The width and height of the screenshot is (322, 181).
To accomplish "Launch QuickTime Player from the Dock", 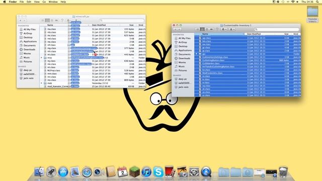I will [206, 172].
